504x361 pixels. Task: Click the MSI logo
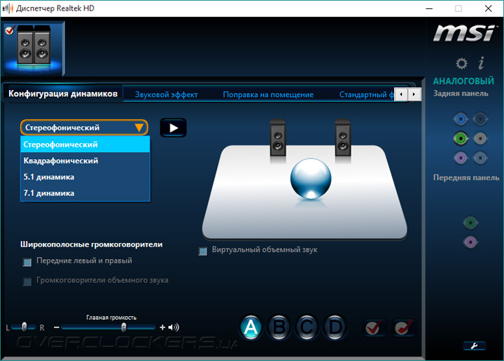[x=465, y=33]
